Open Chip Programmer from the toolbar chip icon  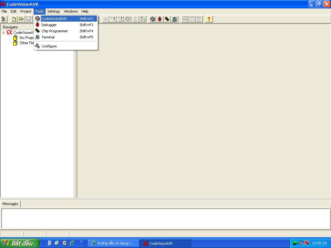(167, 19)
